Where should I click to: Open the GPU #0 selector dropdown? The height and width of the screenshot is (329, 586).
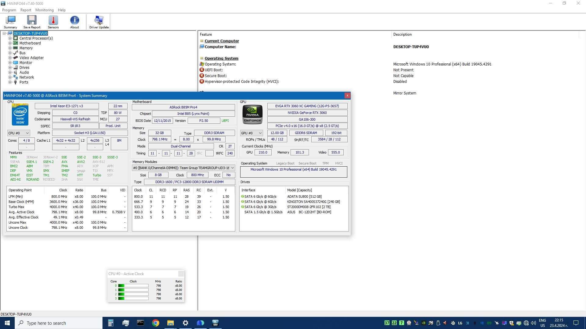251,133
